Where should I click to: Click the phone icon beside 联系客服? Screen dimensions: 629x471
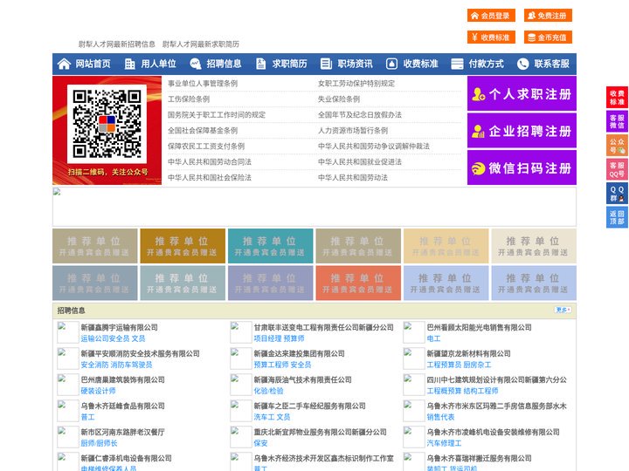coord(522,64)
